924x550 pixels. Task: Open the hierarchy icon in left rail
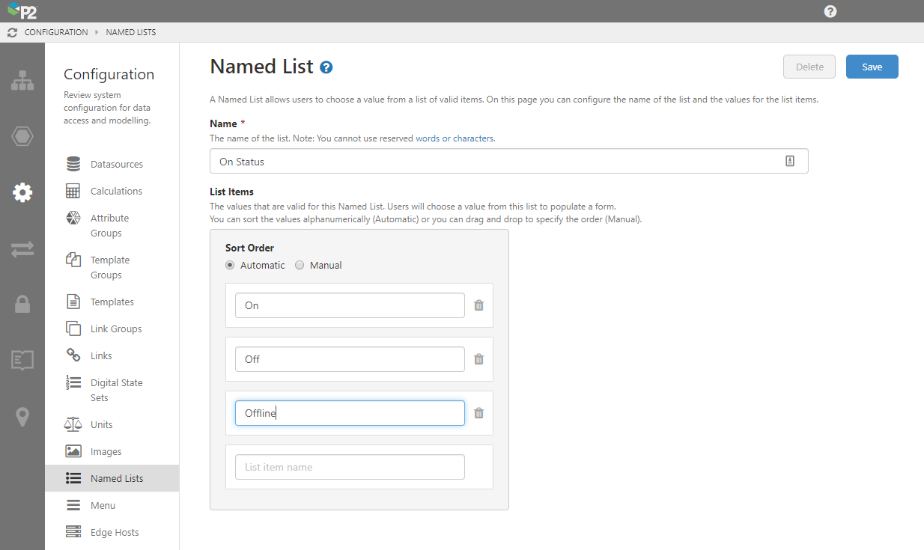pyautogui.click(x=22, y=81)
